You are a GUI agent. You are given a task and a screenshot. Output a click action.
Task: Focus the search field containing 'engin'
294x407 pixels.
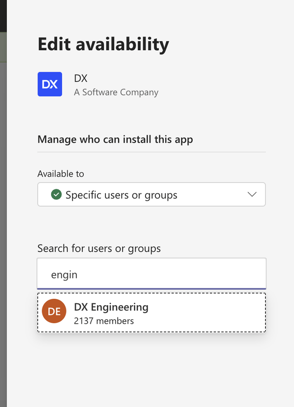point(152,273)
